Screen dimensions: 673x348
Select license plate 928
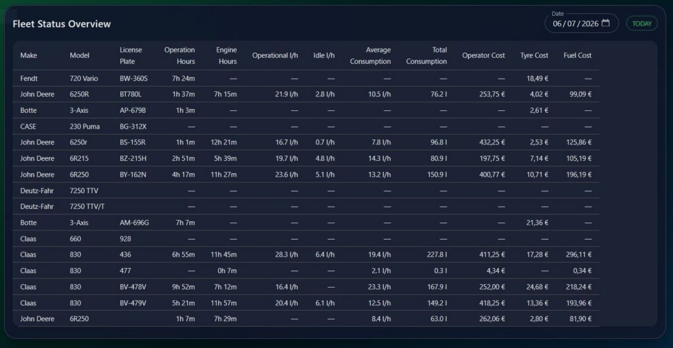click(126, 239)
